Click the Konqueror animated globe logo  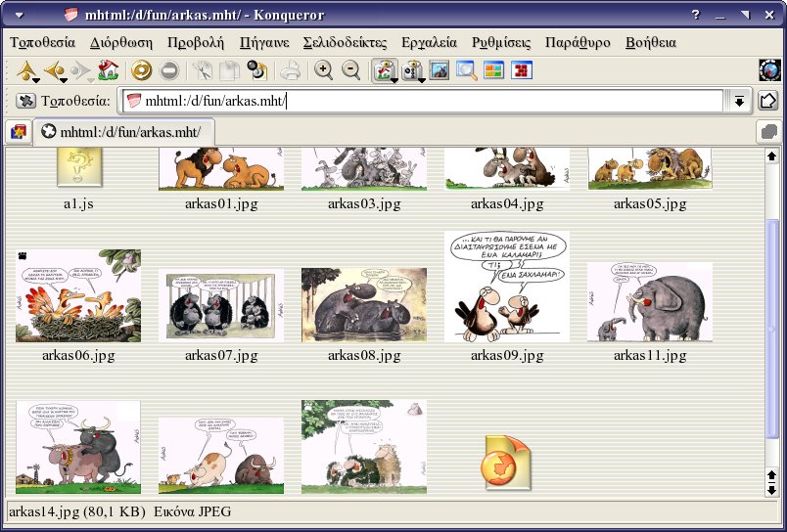pos(770,70)
